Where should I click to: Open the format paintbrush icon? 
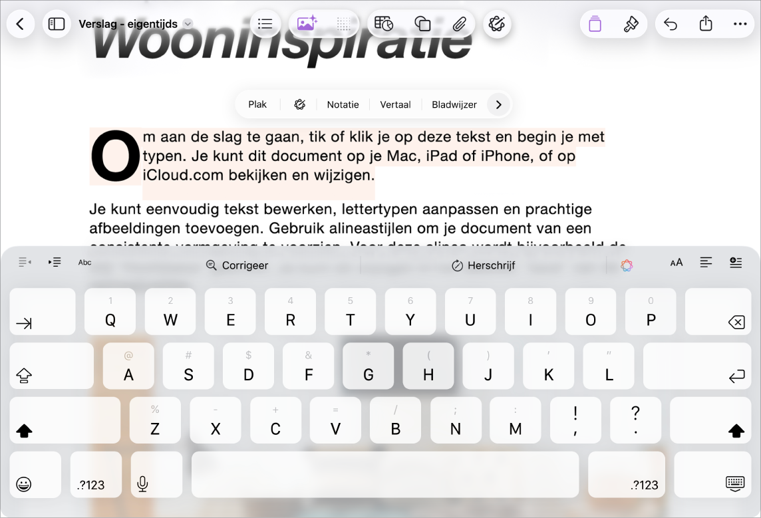pos(631,24)
